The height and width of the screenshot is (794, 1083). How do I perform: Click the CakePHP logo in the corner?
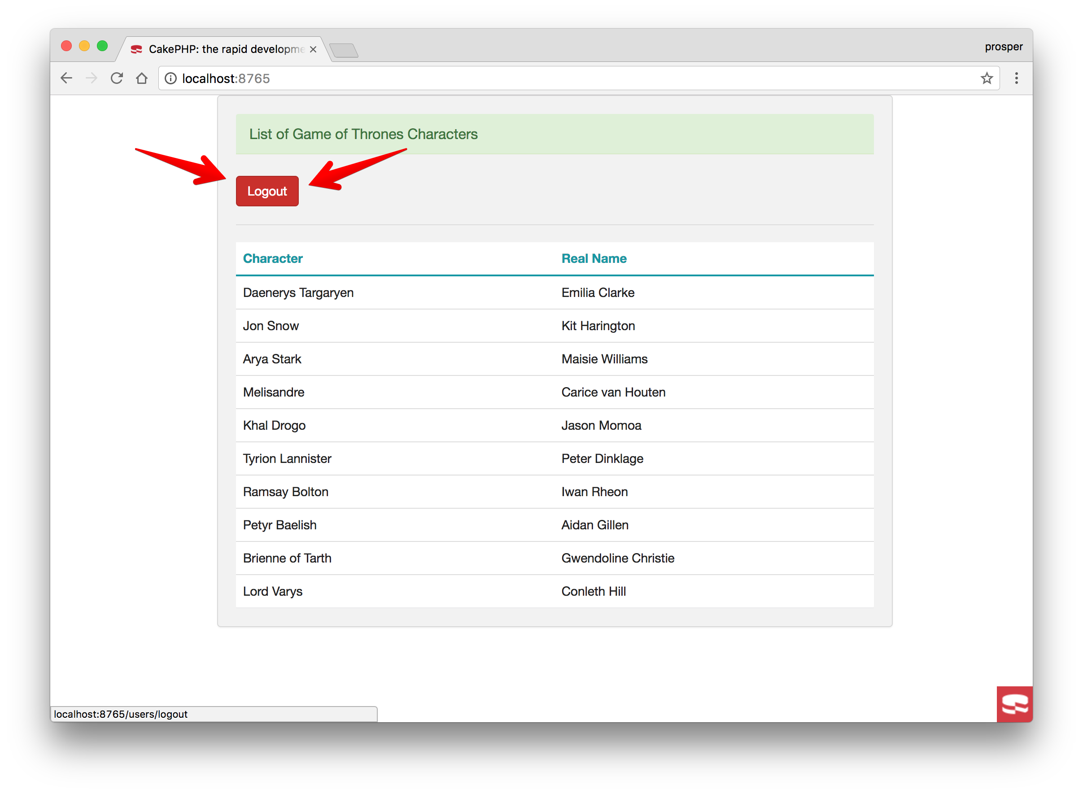pyautogui.click(x=1014, y=704)
